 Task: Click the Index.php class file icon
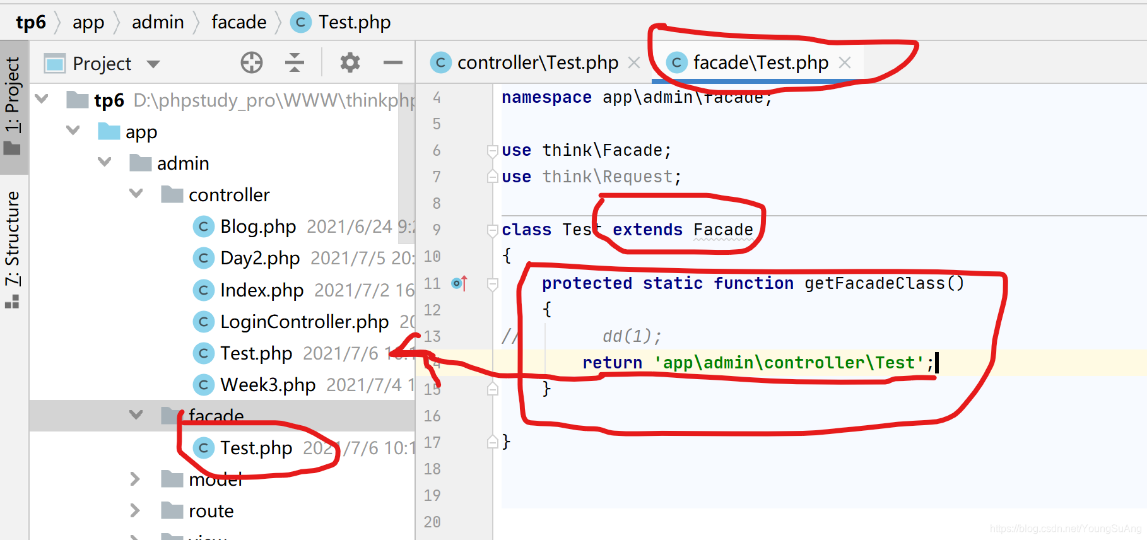tap(203, 290)
